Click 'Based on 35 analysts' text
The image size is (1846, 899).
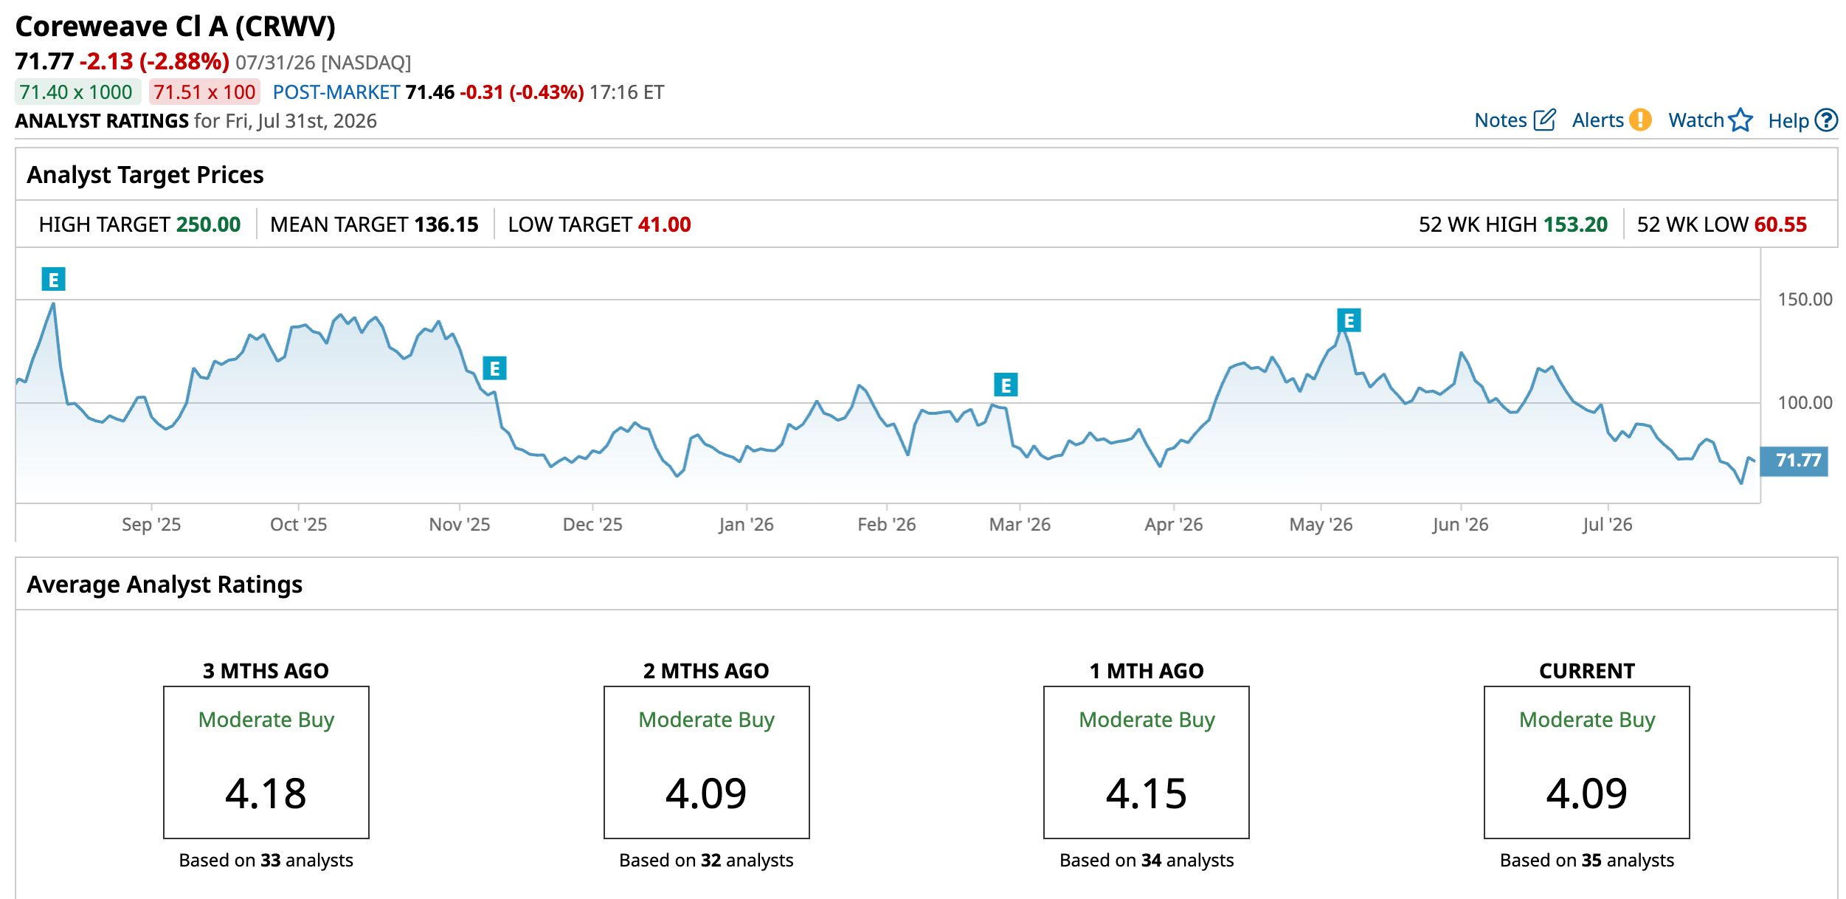click(x=1587, y=861)
